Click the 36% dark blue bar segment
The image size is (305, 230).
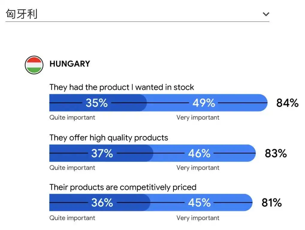pos(99,202)
